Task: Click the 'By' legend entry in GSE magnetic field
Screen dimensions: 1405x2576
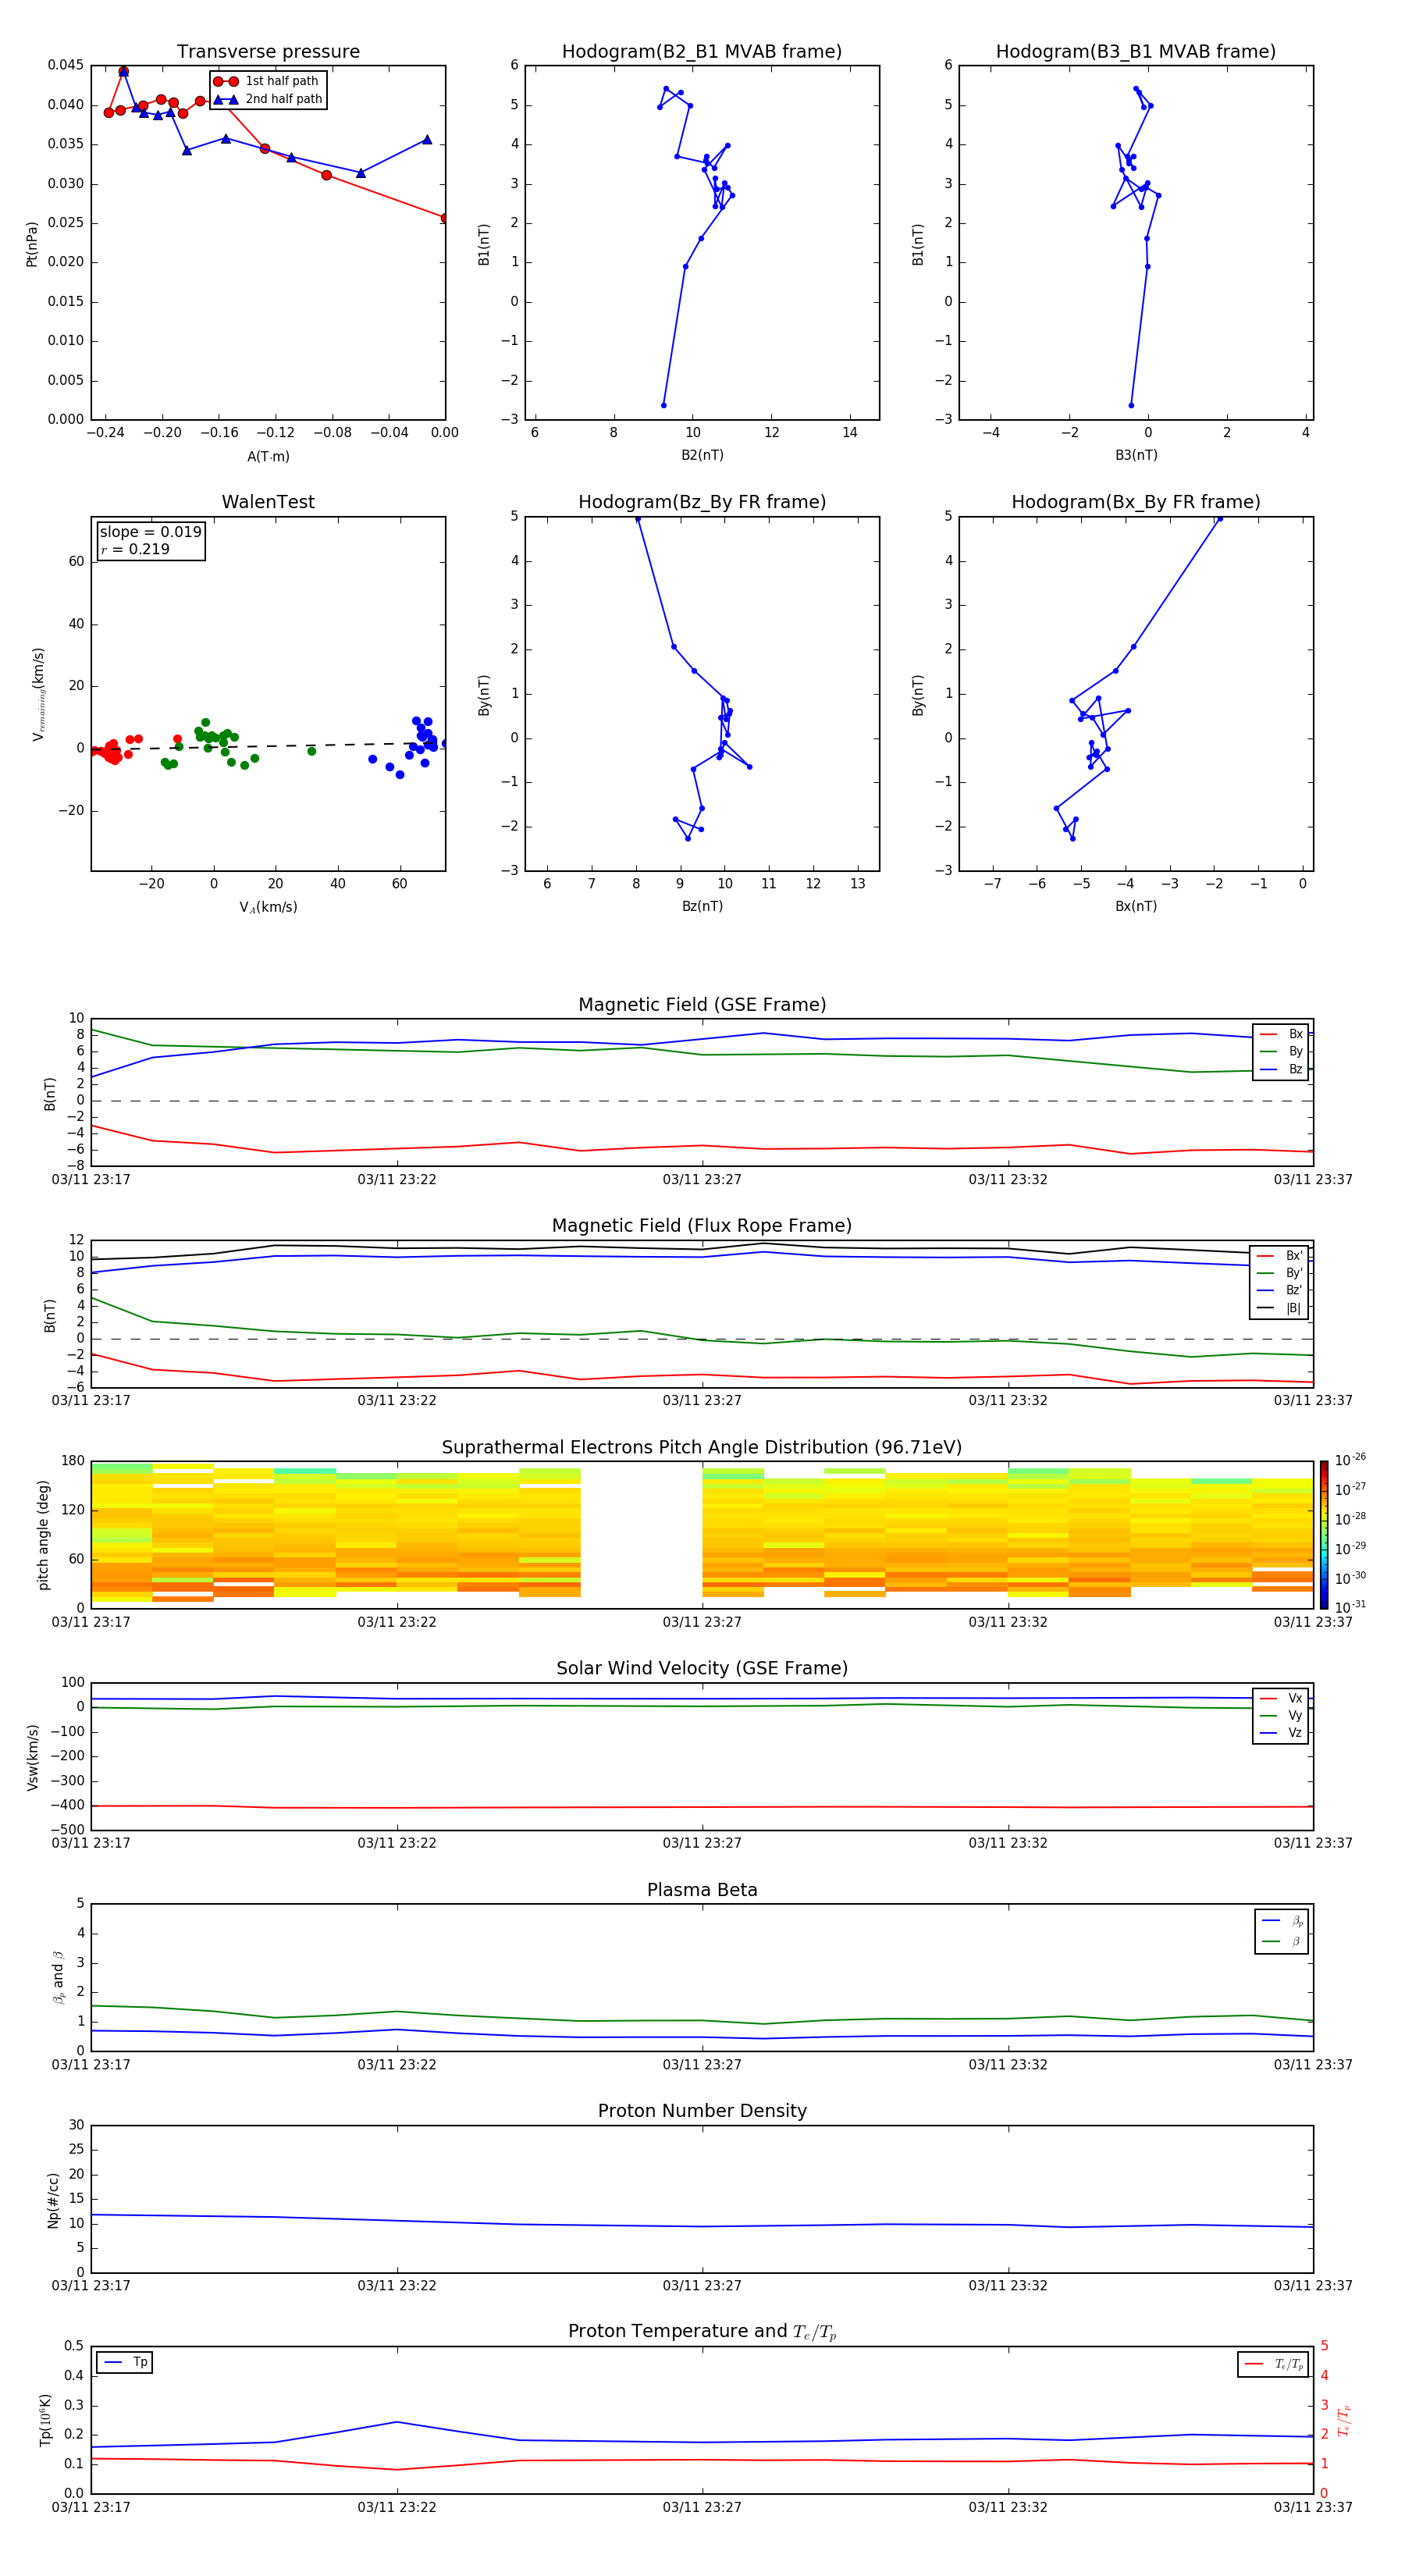Action: [1281, 1051]
